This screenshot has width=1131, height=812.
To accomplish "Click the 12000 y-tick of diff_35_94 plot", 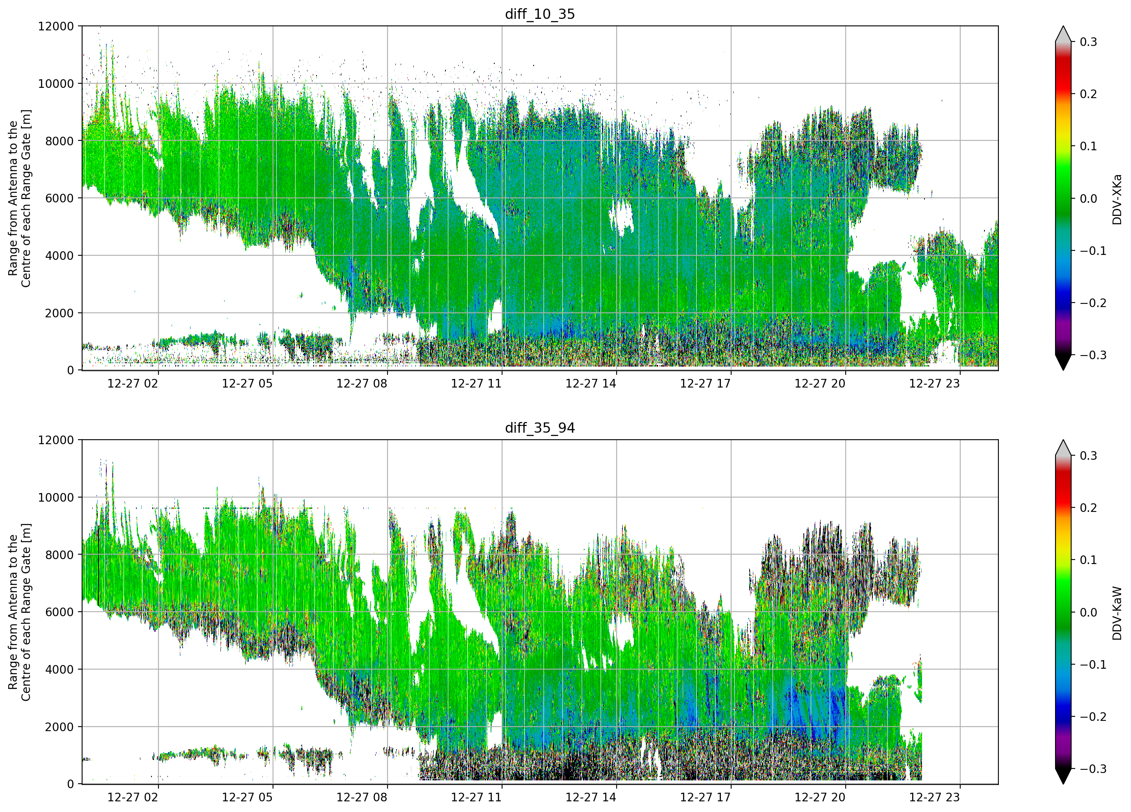I will [x=56, y=440].
